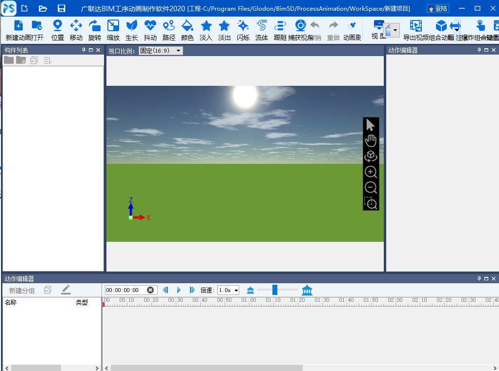Image resolution: width=499 pixels, height=371 pixels.
Task: Toggle the pin on 构件列表 panel
Action: (83, 50)
